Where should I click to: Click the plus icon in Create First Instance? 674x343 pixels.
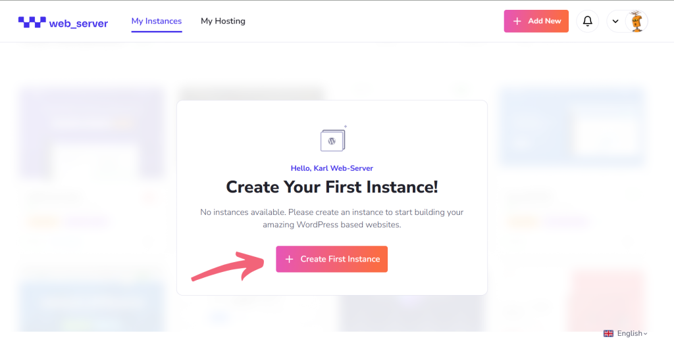289,259
